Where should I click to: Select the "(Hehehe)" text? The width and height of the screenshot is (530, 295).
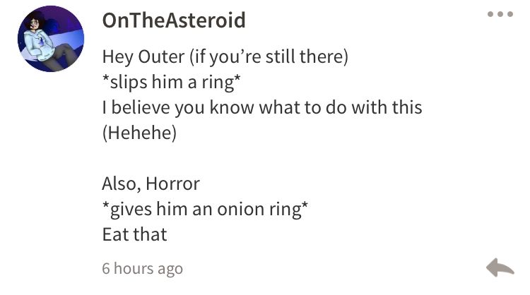click(x=139, y=133)
